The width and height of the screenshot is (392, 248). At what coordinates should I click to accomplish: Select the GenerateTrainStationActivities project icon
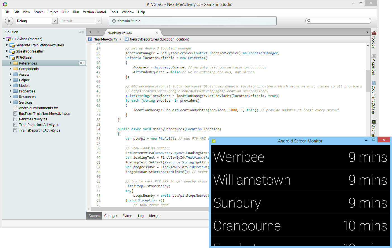(12, 45)
